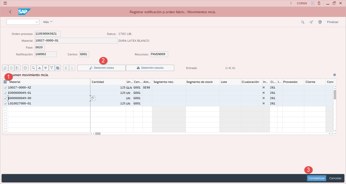Click the Determin.lotes button
The image size is (346, 184).
[101, 68]
